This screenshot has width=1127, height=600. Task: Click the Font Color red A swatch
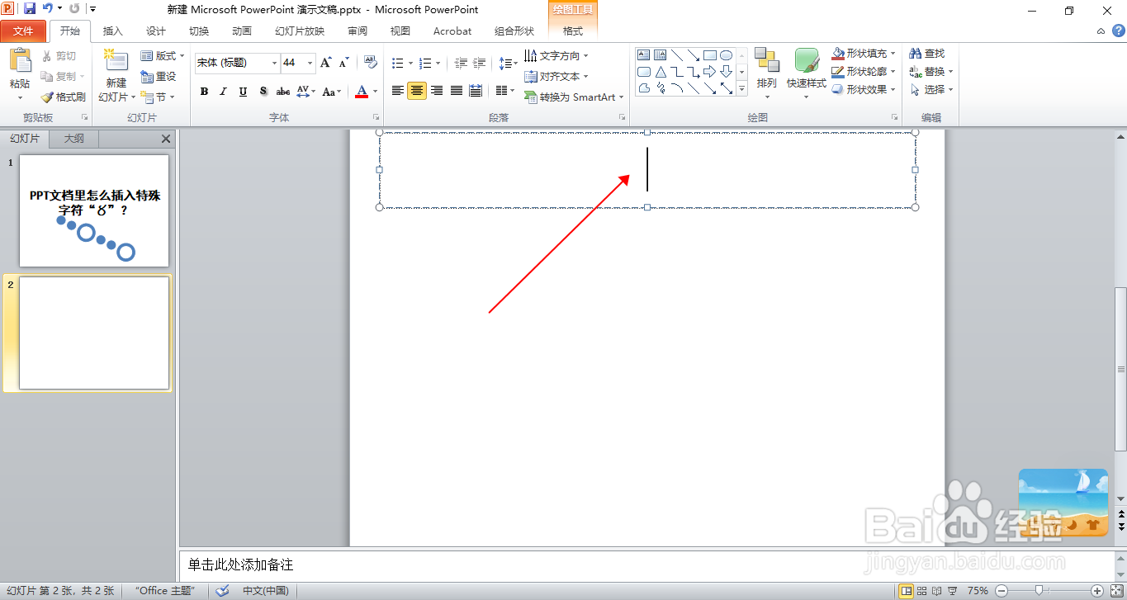[x=361, y=92]
